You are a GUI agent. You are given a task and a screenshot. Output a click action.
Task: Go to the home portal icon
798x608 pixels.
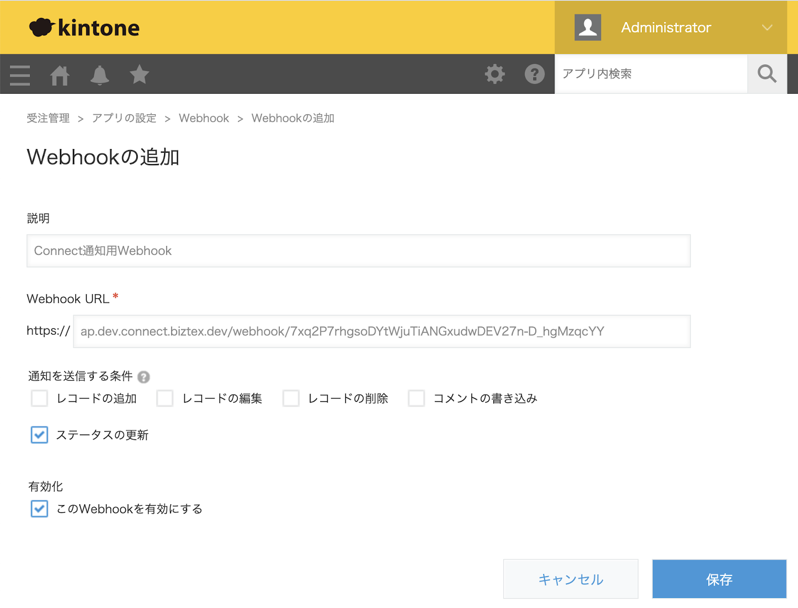[60, 75]
